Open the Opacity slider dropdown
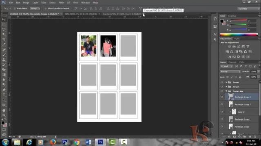Image resolution: width=261 pixels, height=146 pixels. coord(259,72)
